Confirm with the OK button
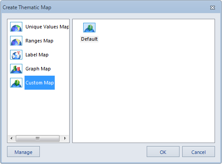 coord(163,152)
